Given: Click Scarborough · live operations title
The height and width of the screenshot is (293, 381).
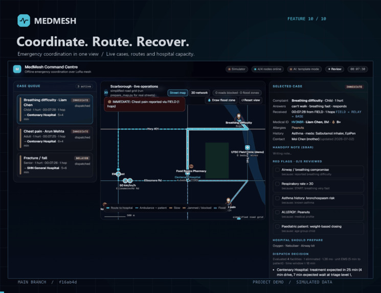Looking at the screenshot, I should (134, 86).
